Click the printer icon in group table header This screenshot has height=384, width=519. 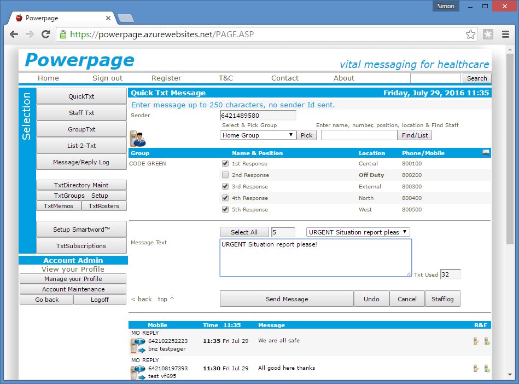485,153
